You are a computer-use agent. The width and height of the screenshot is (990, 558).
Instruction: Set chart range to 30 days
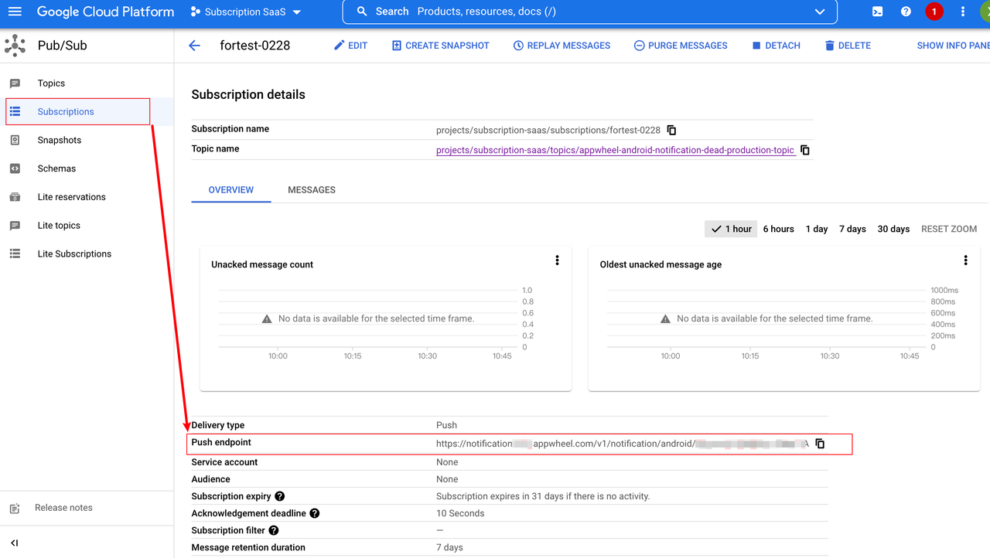[x=893, y=229]
